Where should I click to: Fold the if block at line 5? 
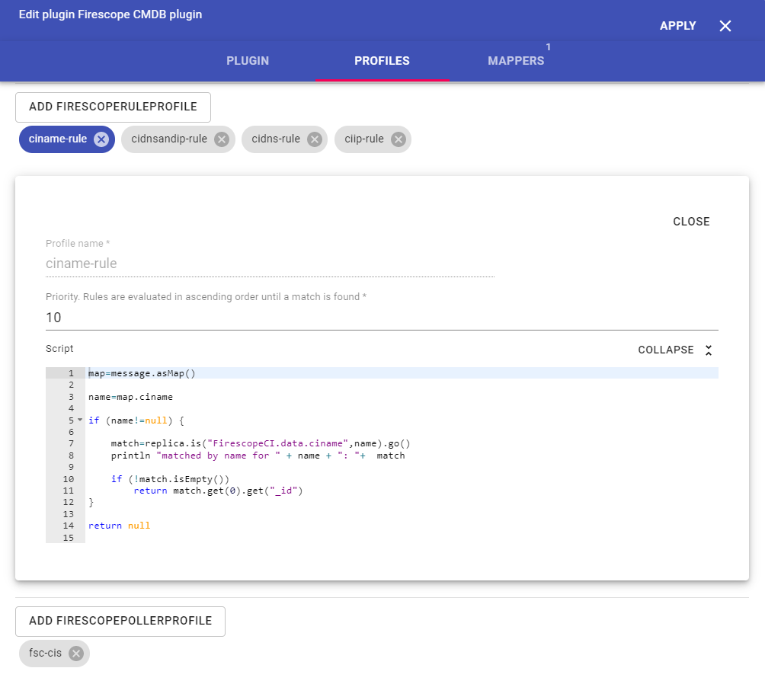pyautogui.click(x=80, y=420)
